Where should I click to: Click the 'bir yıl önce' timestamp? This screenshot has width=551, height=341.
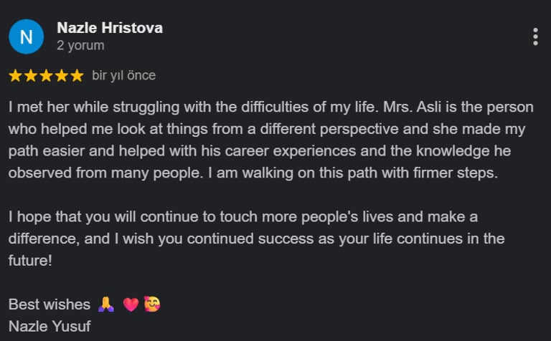(123, 75)
